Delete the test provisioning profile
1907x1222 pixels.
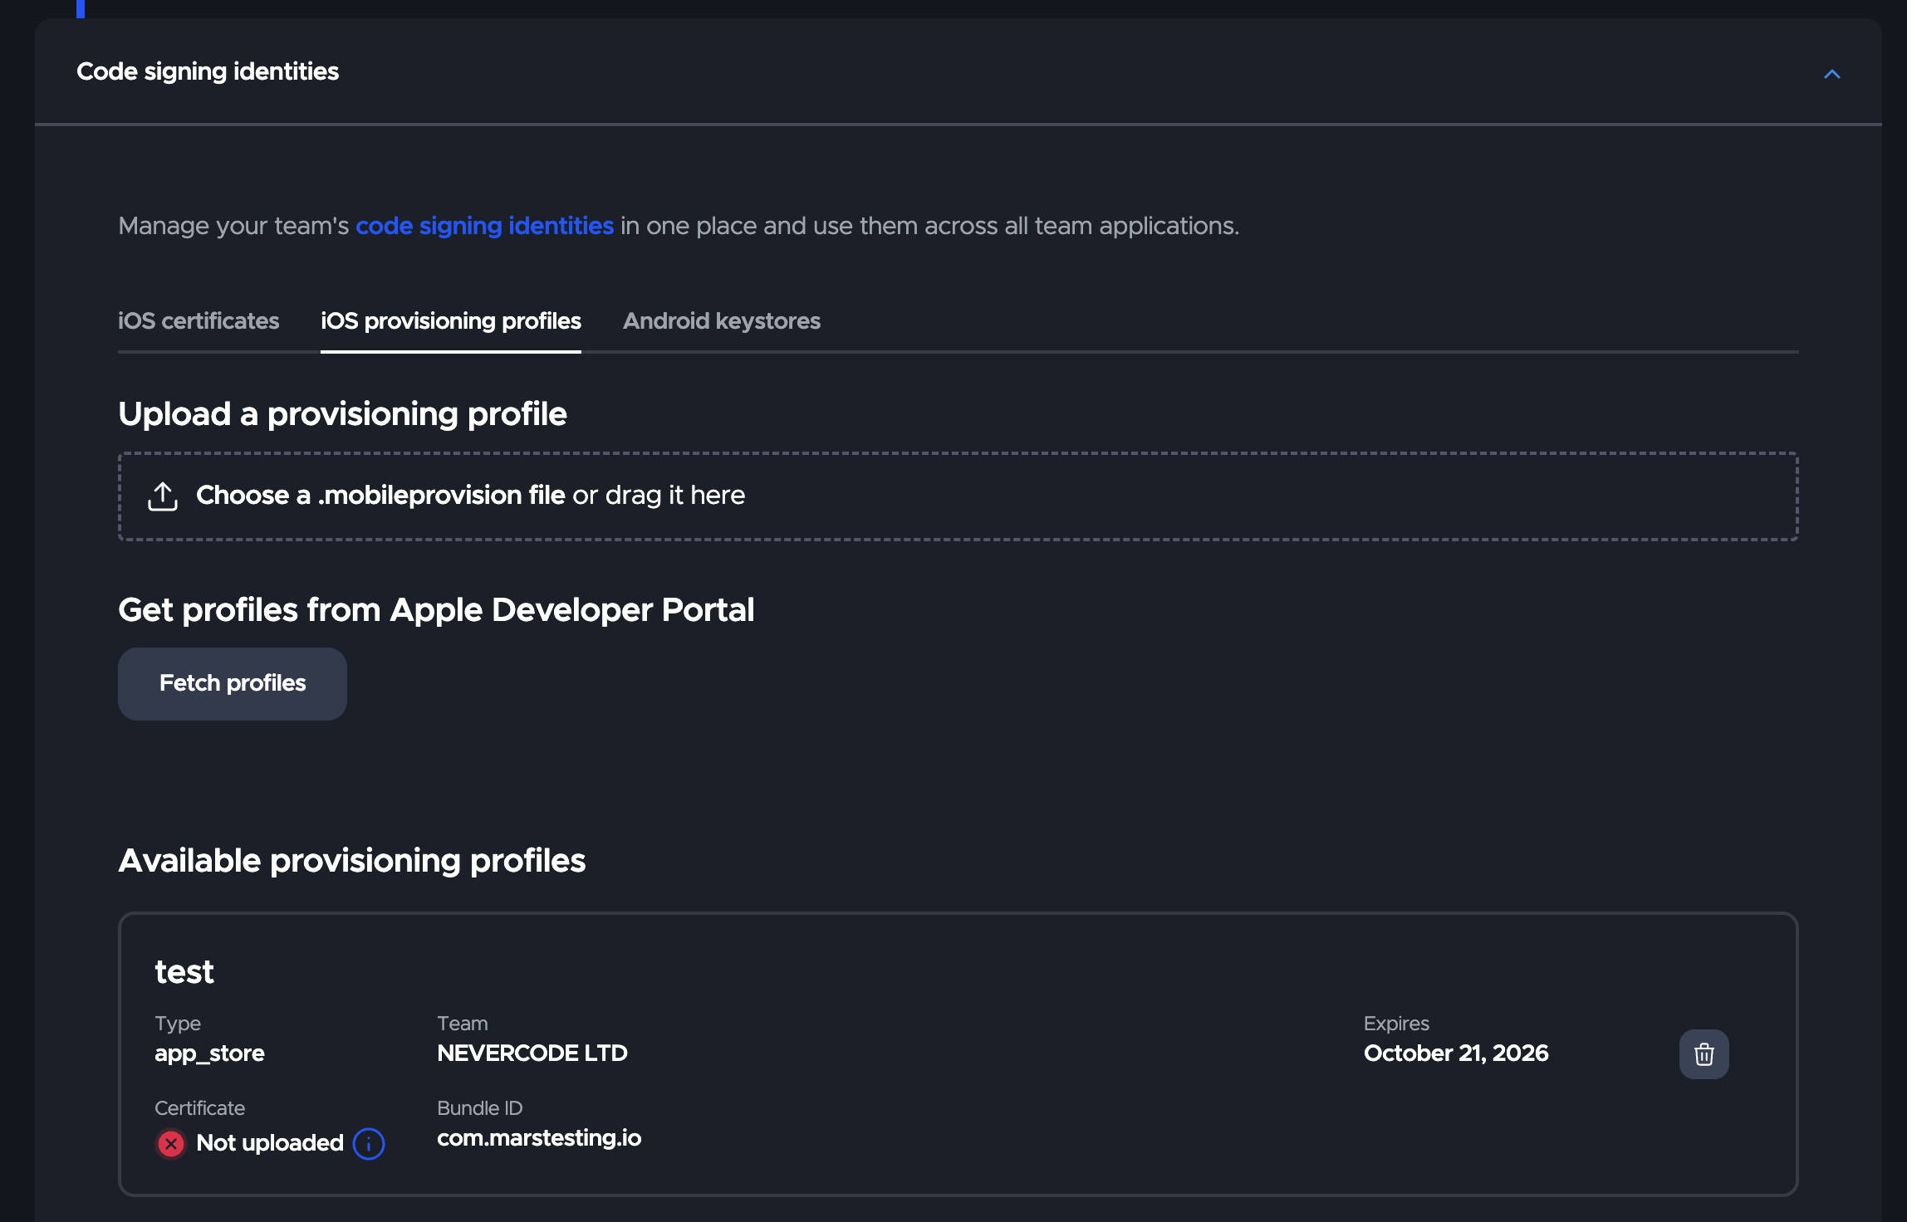(x=1704, y=1053)
